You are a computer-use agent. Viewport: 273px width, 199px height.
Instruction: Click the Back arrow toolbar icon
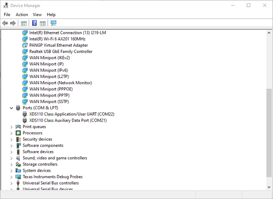pos(5,23)
